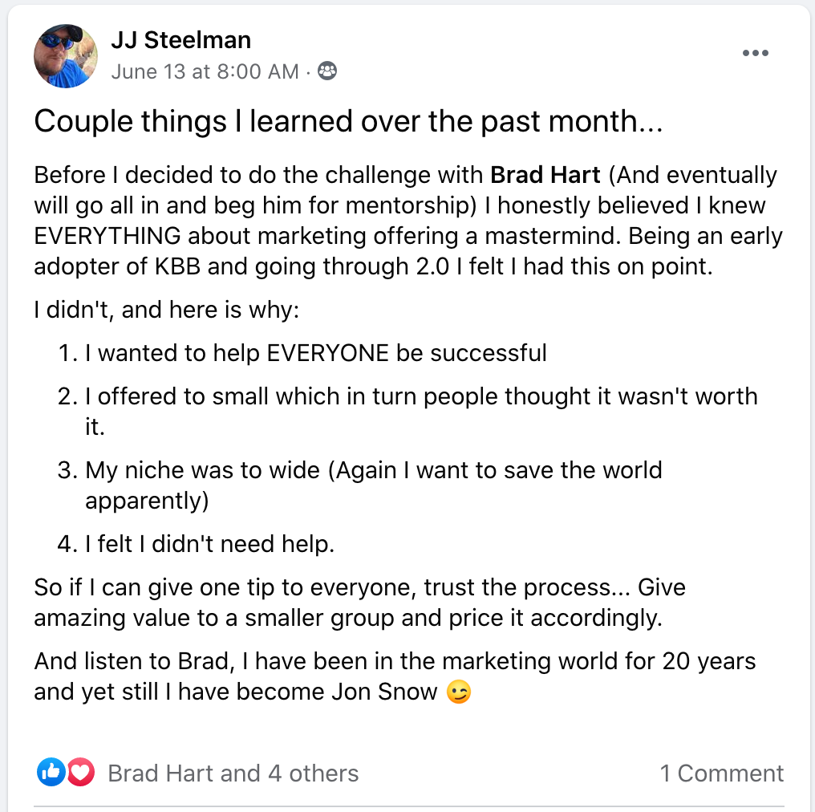Open the three-dot post options menu
Image resolution: width=815 pixels, height=812 pixels.
click(755, 53)
